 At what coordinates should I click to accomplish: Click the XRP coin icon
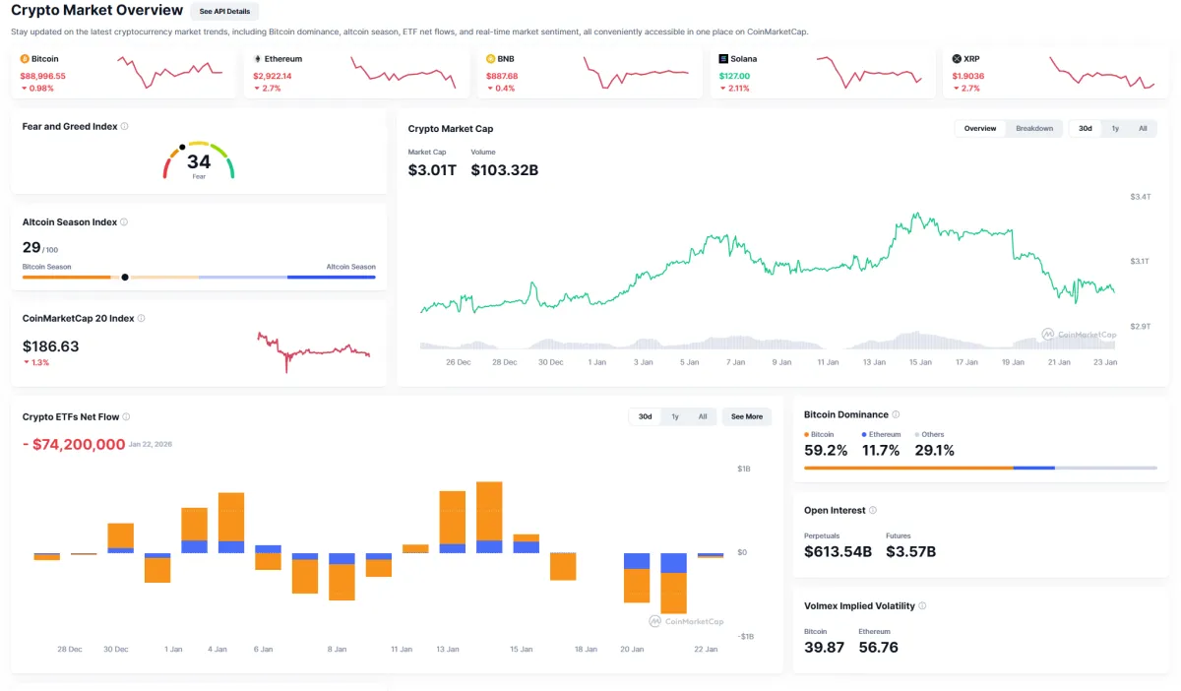[957, 58]
